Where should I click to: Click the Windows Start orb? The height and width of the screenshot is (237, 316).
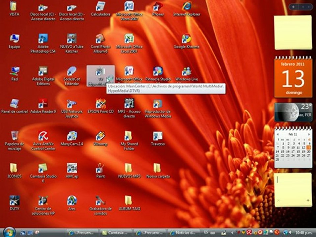pos(9,232)
